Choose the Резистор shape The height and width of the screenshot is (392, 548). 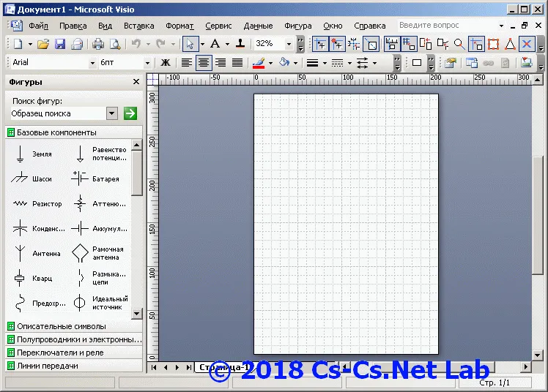coord(36,203)
